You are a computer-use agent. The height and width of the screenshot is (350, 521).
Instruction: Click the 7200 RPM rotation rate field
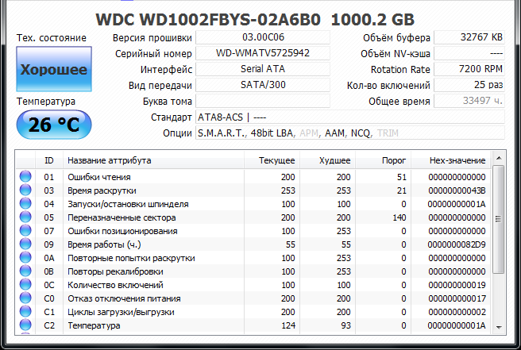pyautogui.click(x=469, y=69)
